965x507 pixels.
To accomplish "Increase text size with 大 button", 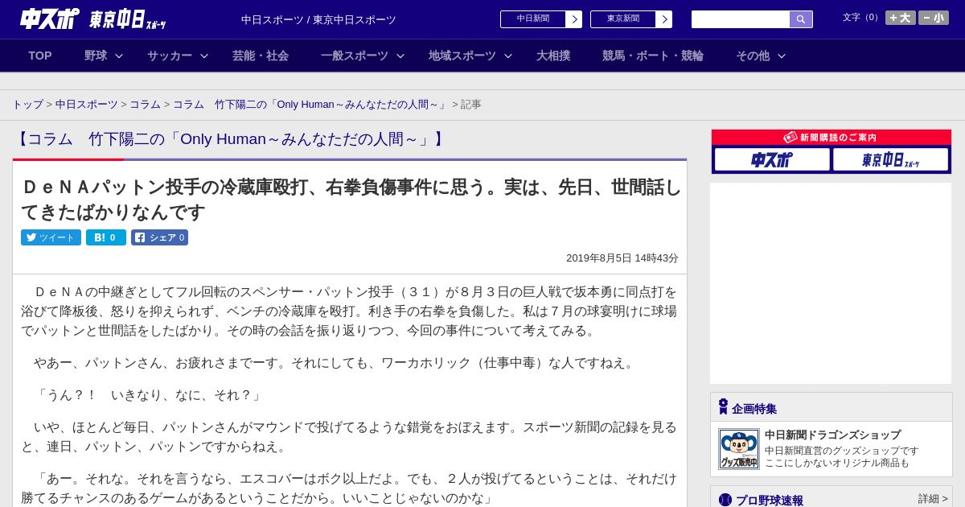I will (x=901, y=18).
